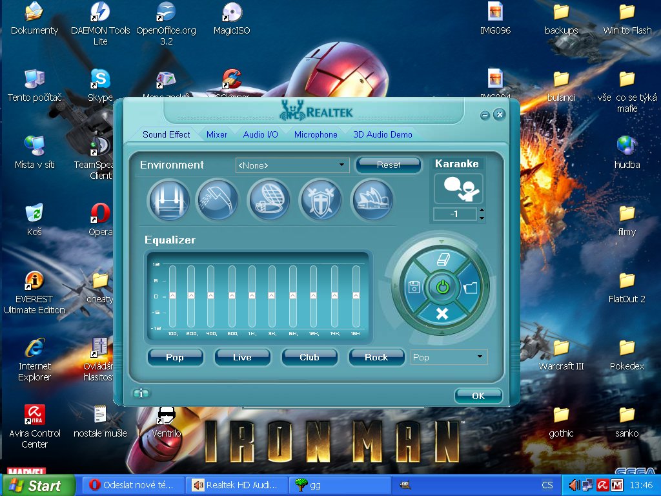Screen dimensions: 661x496
Task: Apply the Rock equalizer preset button
Action: (x=376, y=357)
